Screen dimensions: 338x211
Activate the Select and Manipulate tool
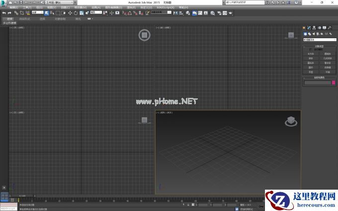[111, 13]
